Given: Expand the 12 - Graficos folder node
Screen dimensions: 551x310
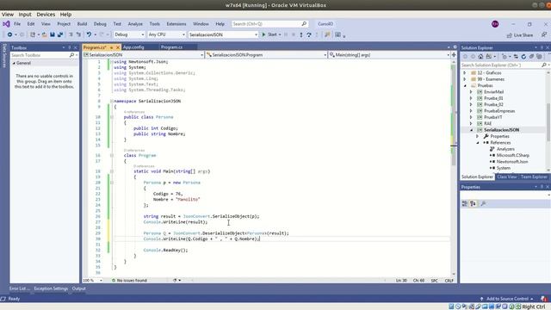Looking at the screenshot, I should pos(465,73).
